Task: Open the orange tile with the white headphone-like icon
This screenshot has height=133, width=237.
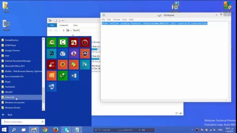Action: click(51, 75)
